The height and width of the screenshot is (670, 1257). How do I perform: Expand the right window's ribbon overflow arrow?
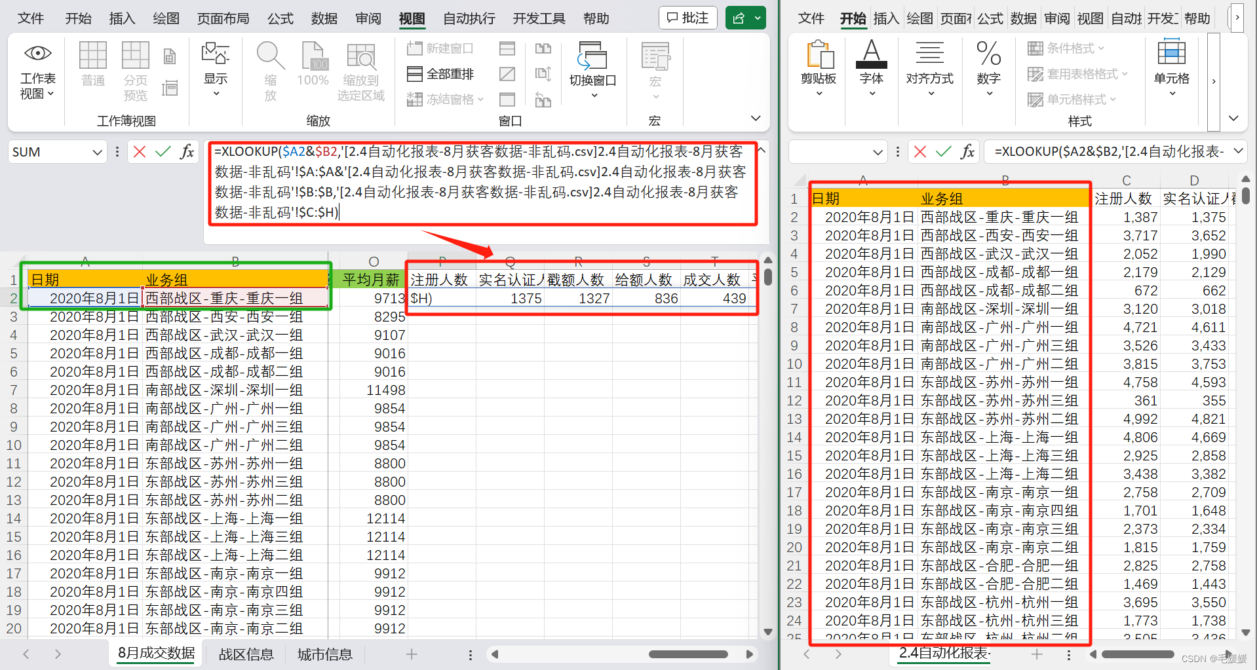[1214, 82]
